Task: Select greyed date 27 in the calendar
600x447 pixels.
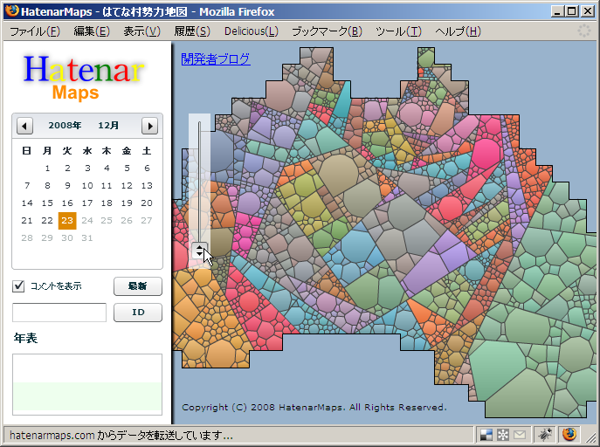Action: [x=147, y=221]
